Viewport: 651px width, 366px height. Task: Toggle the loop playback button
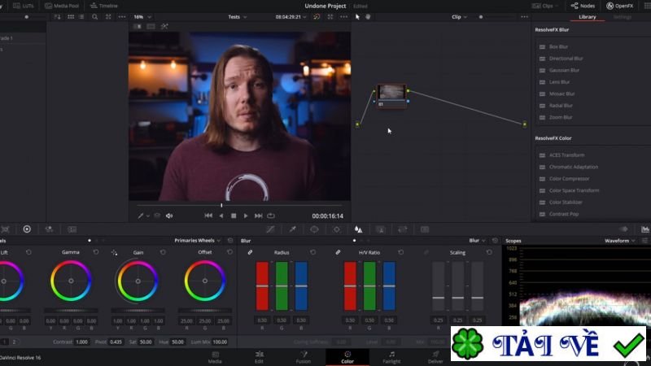click(271, 216)
